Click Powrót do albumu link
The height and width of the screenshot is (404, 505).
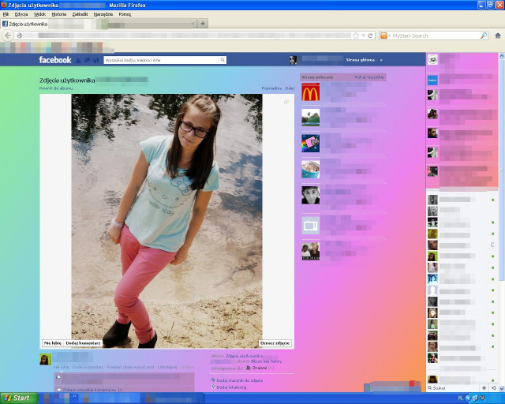pos(56,88)
